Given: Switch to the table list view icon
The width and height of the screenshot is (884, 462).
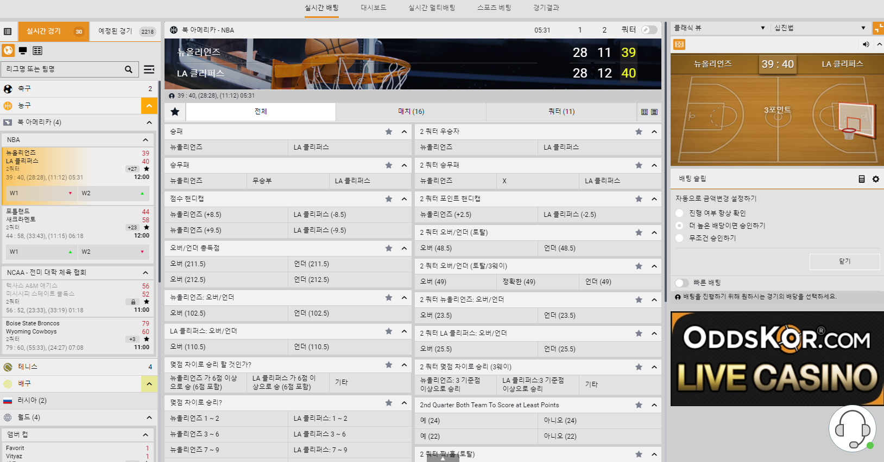Looking at the screenshot, I should pyautogui.click(x=37, y=50).
